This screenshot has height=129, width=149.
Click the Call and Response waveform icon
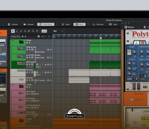tap(21, 107)
